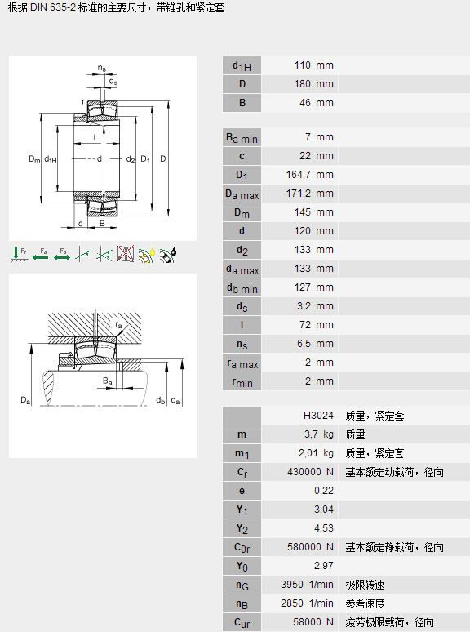Select the nB 2850 1/min value

pyautogui.click(x=307, y=603)
